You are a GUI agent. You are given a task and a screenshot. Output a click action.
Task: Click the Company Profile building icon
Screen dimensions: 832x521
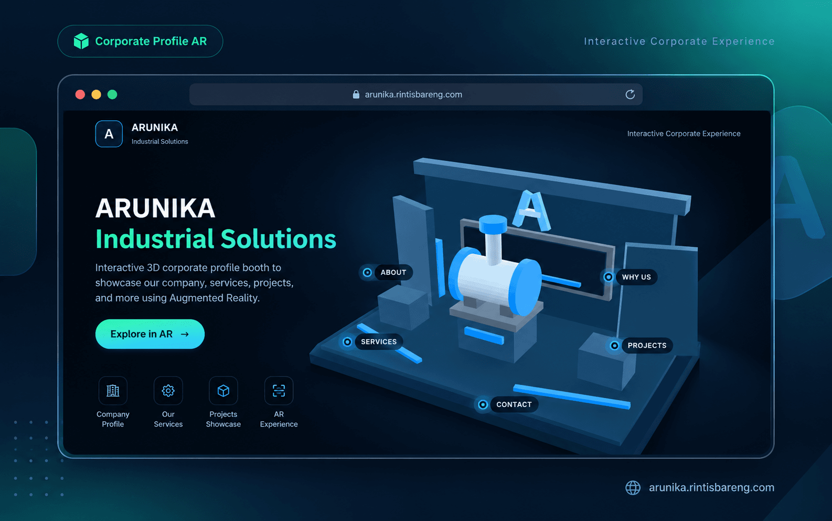[113, 391]
